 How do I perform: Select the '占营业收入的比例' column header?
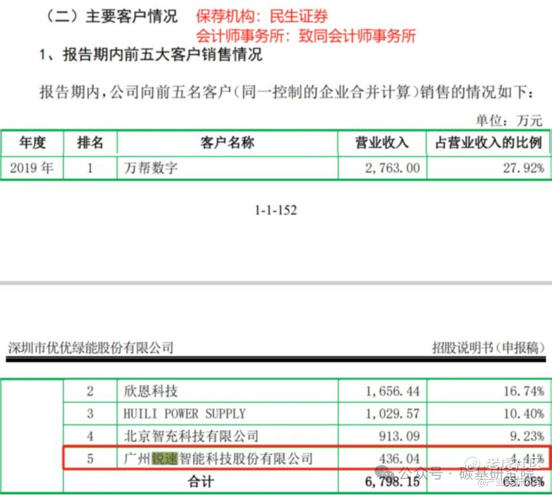coord(489,142)
